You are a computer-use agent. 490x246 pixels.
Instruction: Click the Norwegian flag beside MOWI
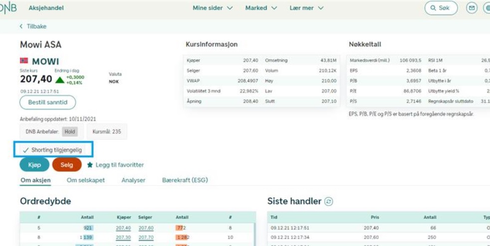click(x=24, y=61)
